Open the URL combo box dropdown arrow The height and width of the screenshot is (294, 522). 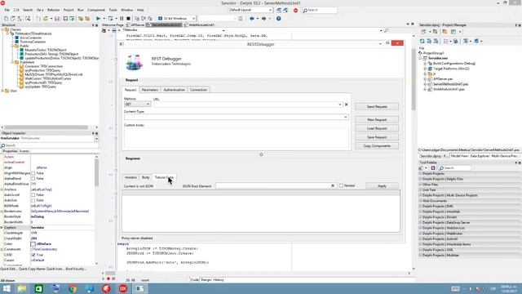pos(339,105)
